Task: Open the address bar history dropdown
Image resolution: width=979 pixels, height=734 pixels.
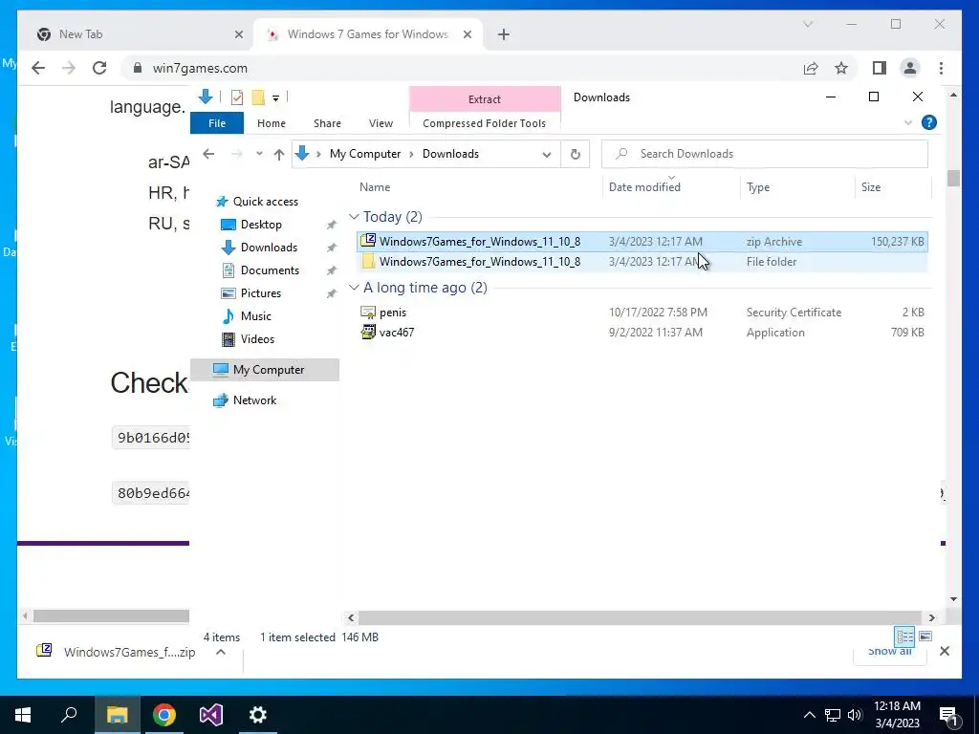Action: 546,154
